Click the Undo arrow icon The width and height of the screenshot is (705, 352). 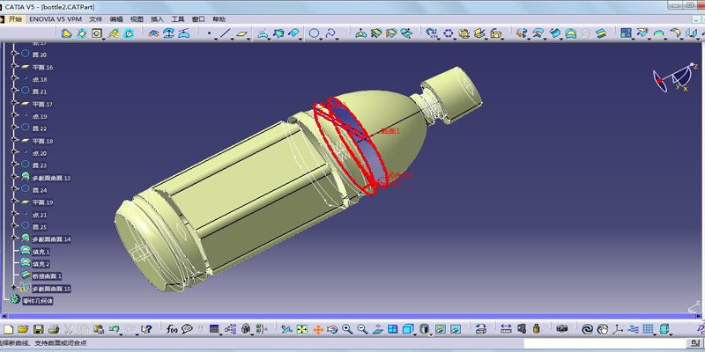pos(114,329)
